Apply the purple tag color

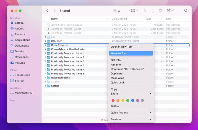(137, 101)
